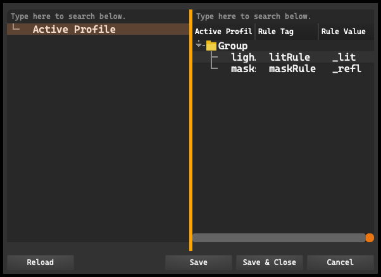Sort by Active Profil column header
Image resolution: width=381 pixels, height=277 pixels.
pos(224,32)
